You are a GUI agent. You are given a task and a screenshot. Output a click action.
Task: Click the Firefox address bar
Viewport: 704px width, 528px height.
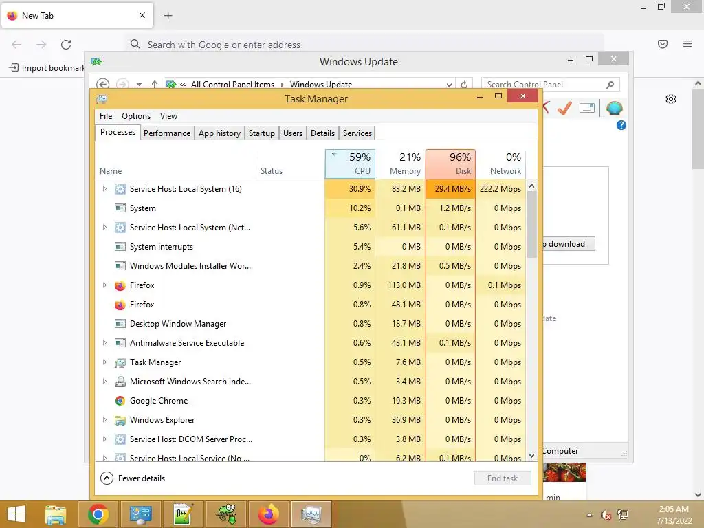click(364, 45)
